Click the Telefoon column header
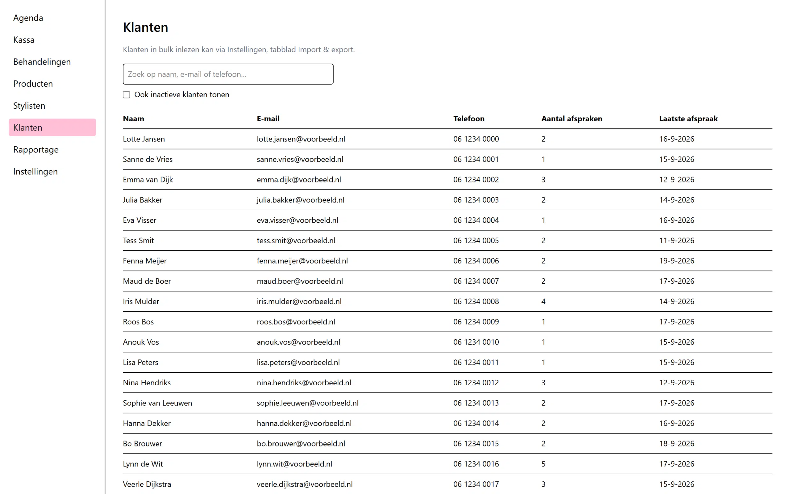Image resolution: width=790 pixels, height=494 pixels. coord(469,119)
